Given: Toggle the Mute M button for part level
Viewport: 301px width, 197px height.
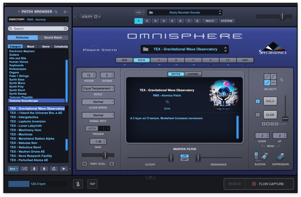Looking at the screenshot, I should (84, 164).
